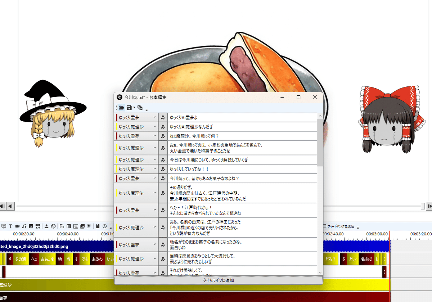Click voice settings icon for 'ねぇ魔理沙、今川焼って何？' row
The width and height of the screenshot is (432, 302).
coord(163,136)
